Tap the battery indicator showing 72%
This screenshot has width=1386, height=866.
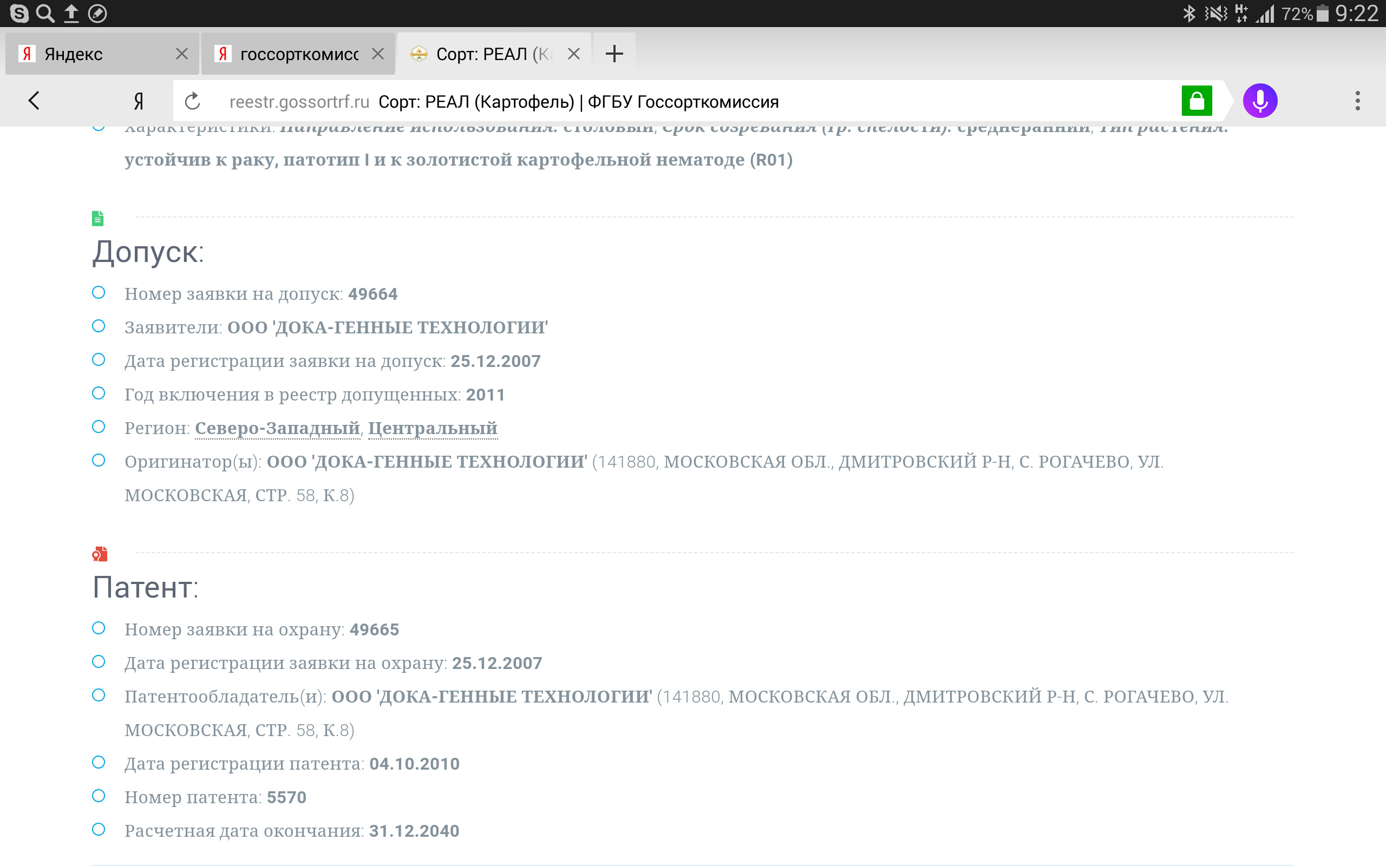pyautogui.click(x=1305, y=13)
